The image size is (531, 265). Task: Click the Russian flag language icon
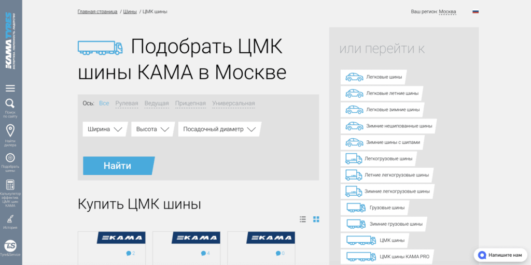(476, 11)
